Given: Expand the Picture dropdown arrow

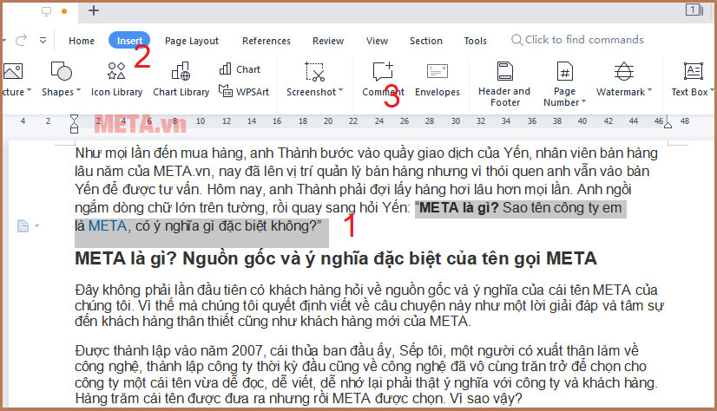Looking at the screenshot, I should [30, 90].
